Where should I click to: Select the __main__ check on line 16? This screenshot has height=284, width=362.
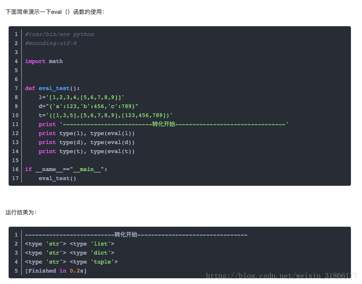[66, 169]
